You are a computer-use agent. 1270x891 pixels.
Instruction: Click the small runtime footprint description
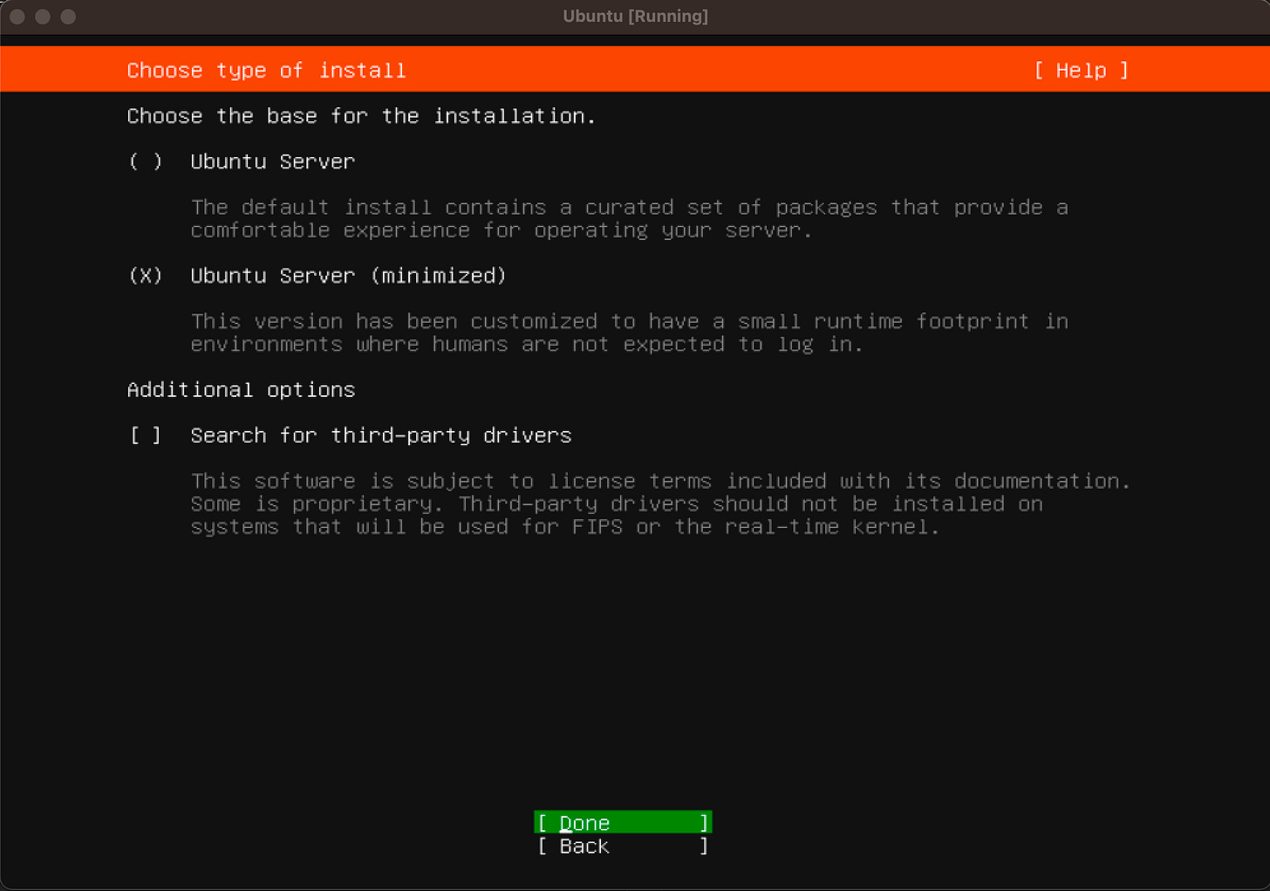pyautogui.click(x=629, y=332)
